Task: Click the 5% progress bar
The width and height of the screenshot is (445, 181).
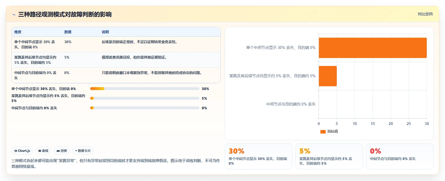Action: click(145, 98)
